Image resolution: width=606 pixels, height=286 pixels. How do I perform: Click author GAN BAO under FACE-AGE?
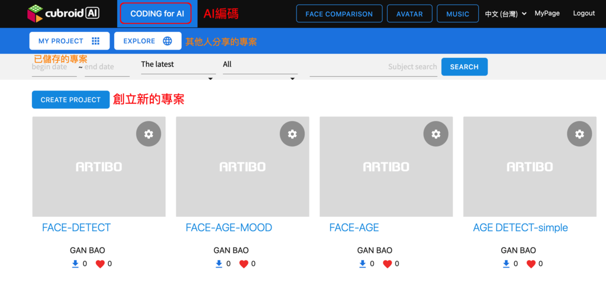[x=375, y=251]
